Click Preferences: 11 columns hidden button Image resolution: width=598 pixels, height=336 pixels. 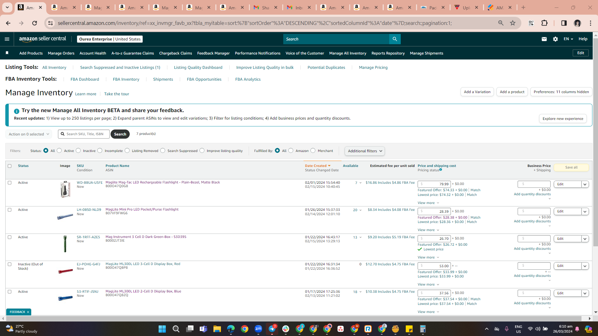pos(561,92)
